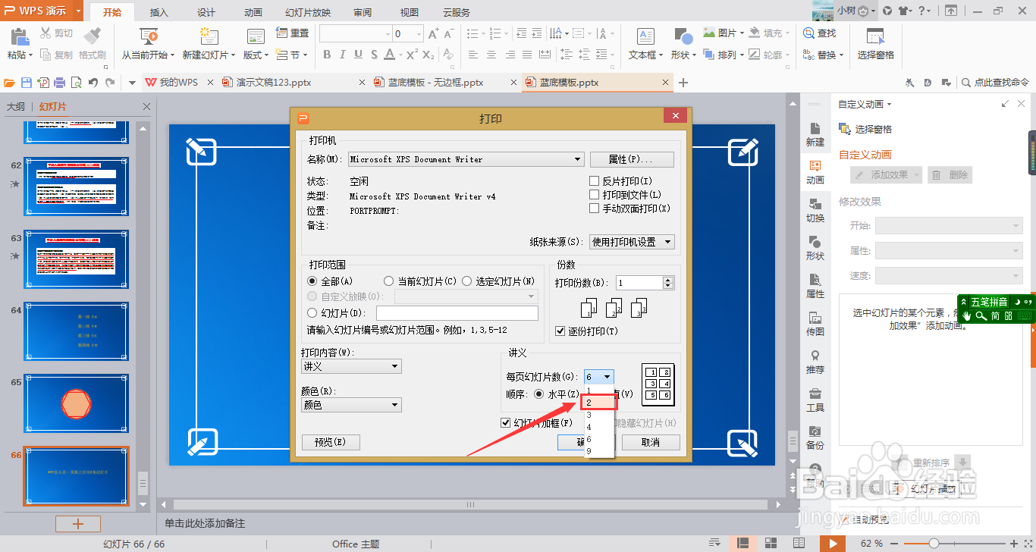Choose 4 slides per page option
1036x552 pixels.
[x=599, y=427]
